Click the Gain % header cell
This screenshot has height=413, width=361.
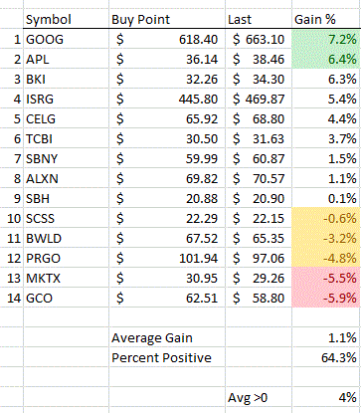(x=326, y=19)
